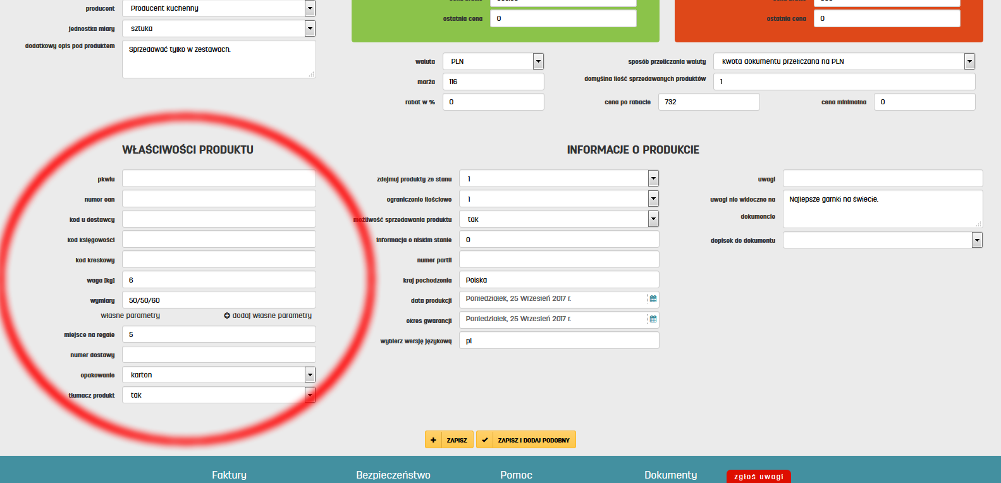Click the własne parametry label
1001x483 pixels.
[x=130, y=315]
